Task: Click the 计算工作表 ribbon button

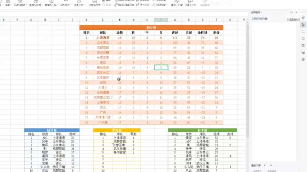Action: point(190,3)
